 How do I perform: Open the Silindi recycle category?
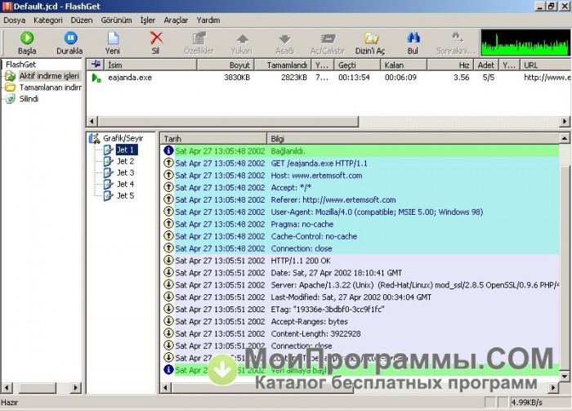[x=29, y=99]
